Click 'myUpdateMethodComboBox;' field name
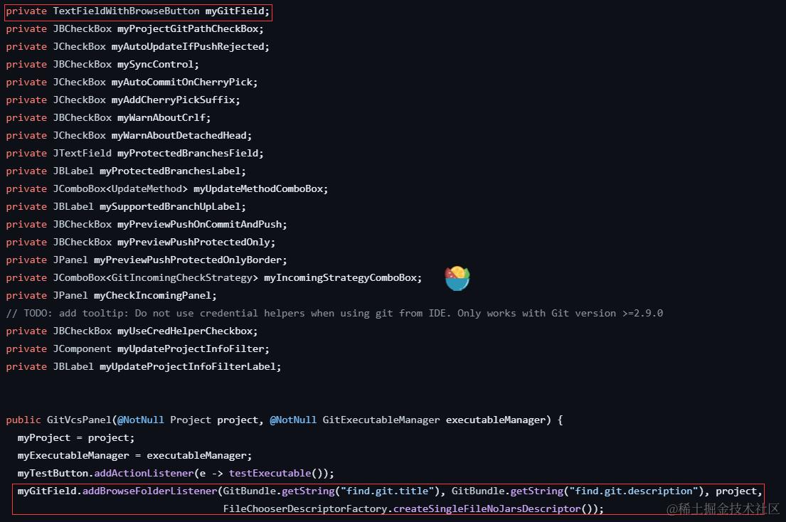786x522 pixels. tap(260, 189)
